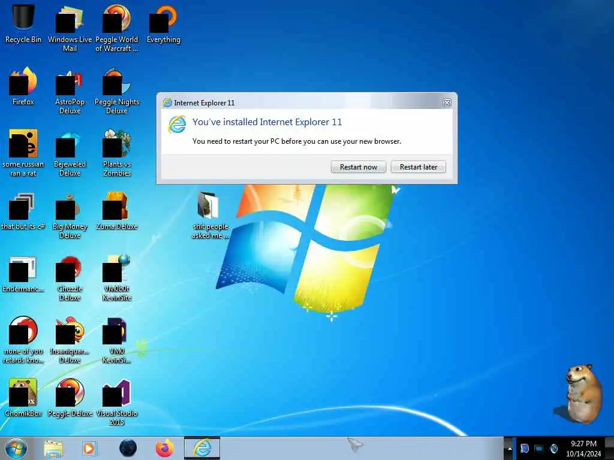614x460 pixels.
Task: Click the Show desktop strip
Action: 610,448
